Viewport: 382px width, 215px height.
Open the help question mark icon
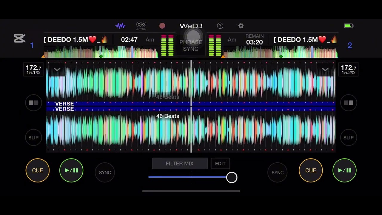220,26
